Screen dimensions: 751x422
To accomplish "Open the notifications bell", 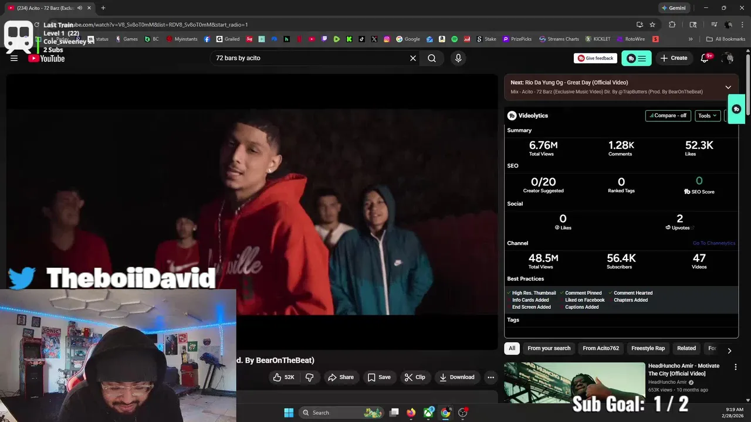I will click(x=705, y=58).
